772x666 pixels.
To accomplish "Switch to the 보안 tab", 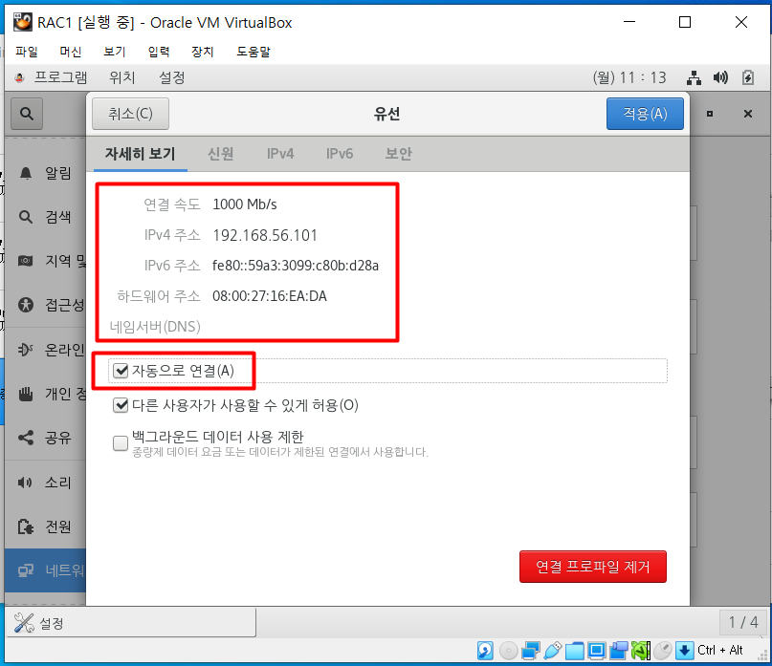I will [398, 154].
